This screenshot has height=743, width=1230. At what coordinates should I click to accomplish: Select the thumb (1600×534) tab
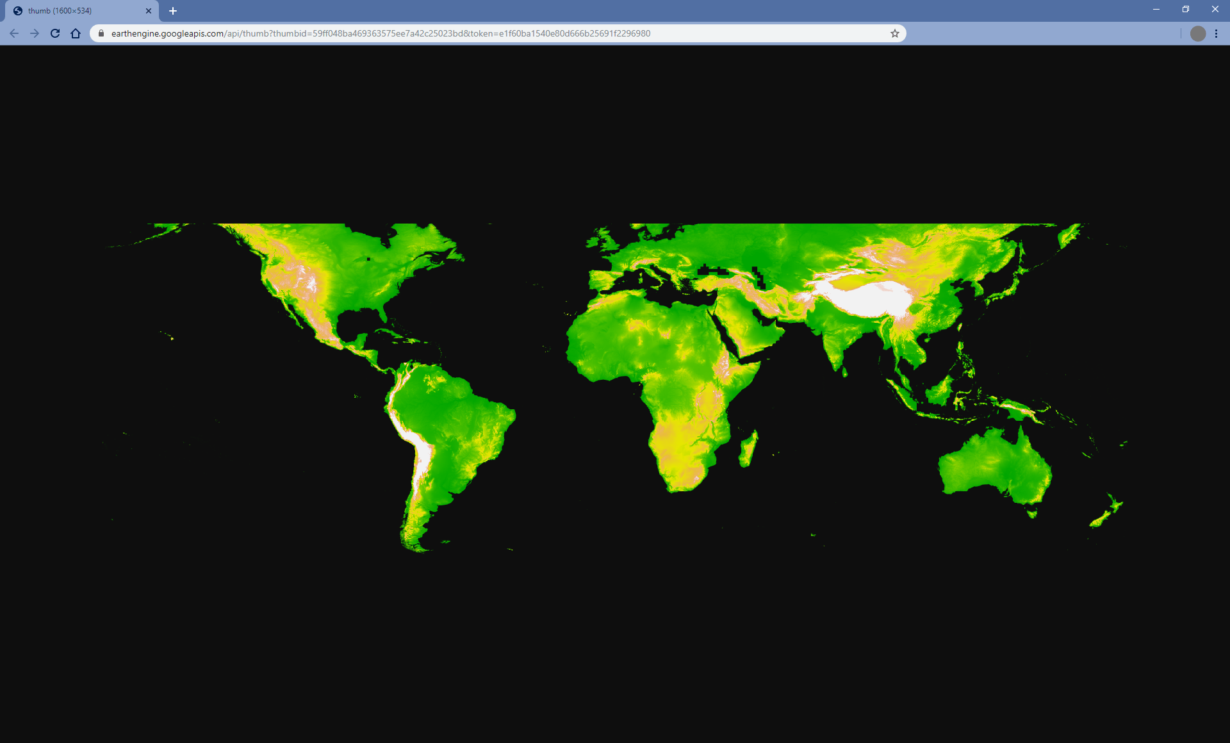[x=77, y=11]
